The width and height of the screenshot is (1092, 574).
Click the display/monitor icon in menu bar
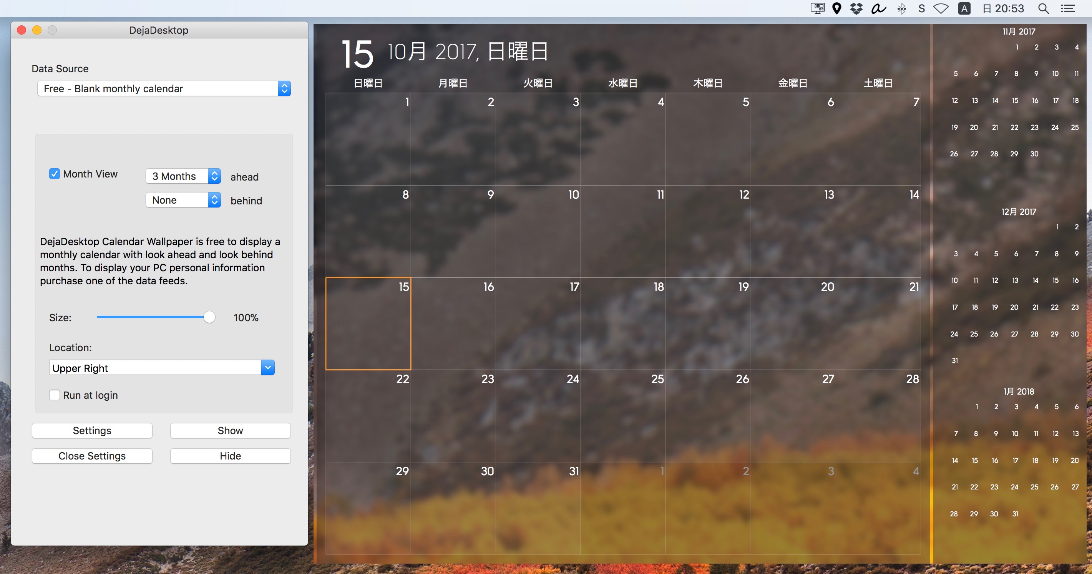pos(816,8)
